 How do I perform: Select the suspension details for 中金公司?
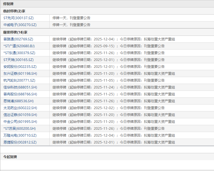pyautogui.click(x=114, y=122)
